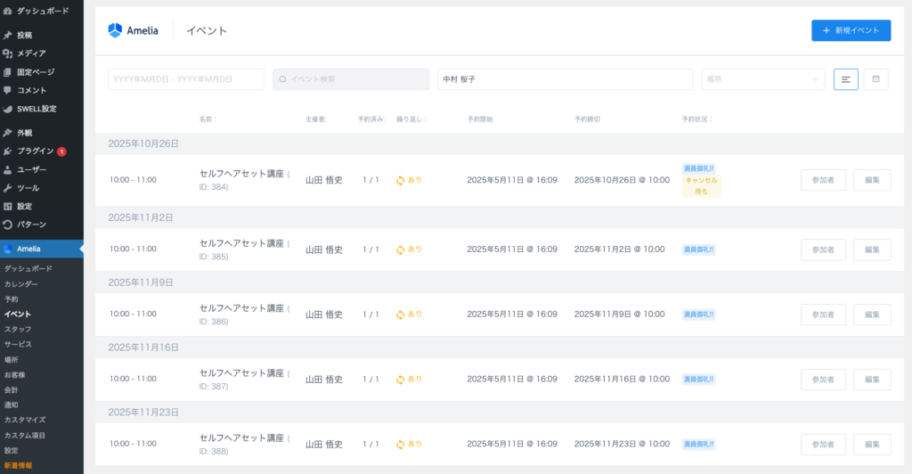Open the date range picker field
This screenshot has height=474, width=912.
tap(186, 79)
